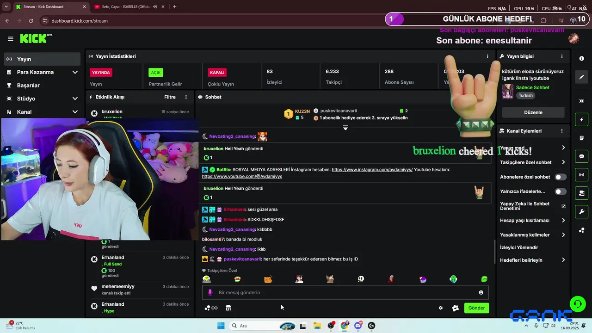592x333 pixels.
Task: Select Yayın in the left sidebar
Action: (42, 59)
